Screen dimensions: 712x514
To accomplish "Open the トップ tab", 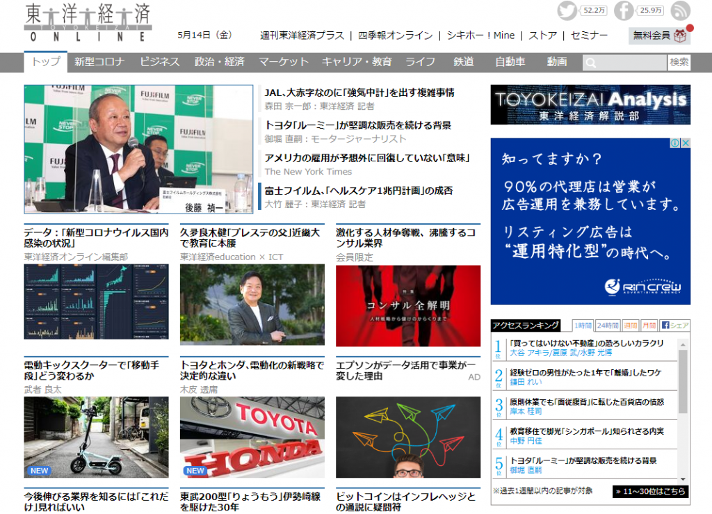I will 46,62.
